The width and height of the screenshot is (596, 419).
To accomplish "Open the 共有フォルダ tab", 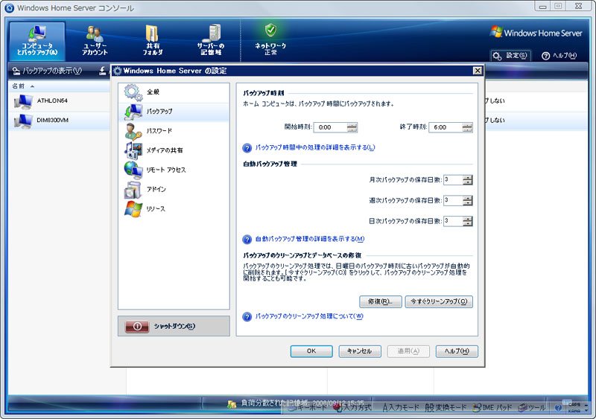I will 153,41.
